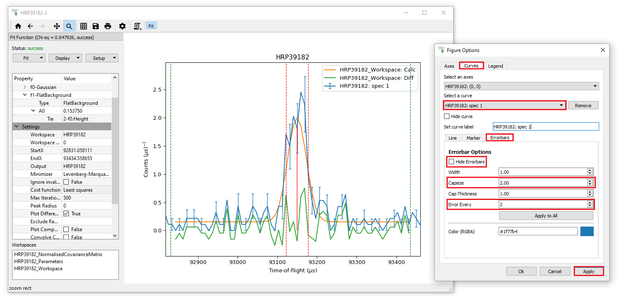Switch to the Legend tab
Image resolution: width=620 pixels, height=301 pixels.
click(495, 66)
